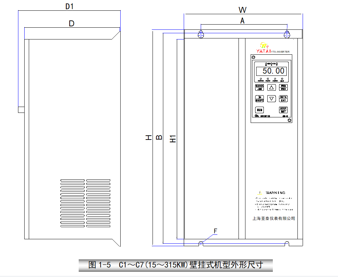
Task: Click the YATAI logo emblem
Action: pos(264,45)
